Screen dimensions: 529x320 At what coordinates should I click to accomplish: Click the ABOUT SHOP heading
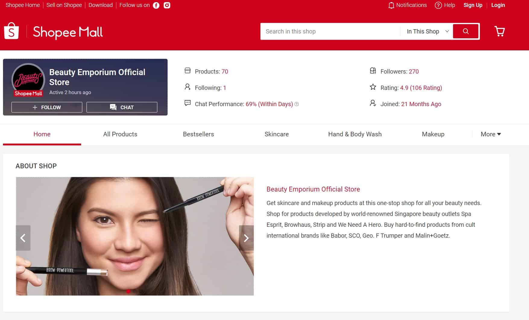36,166
